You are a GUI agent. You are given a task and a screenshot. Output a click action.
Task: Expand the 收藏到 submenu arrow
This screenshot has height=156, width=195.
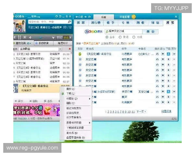90,99
